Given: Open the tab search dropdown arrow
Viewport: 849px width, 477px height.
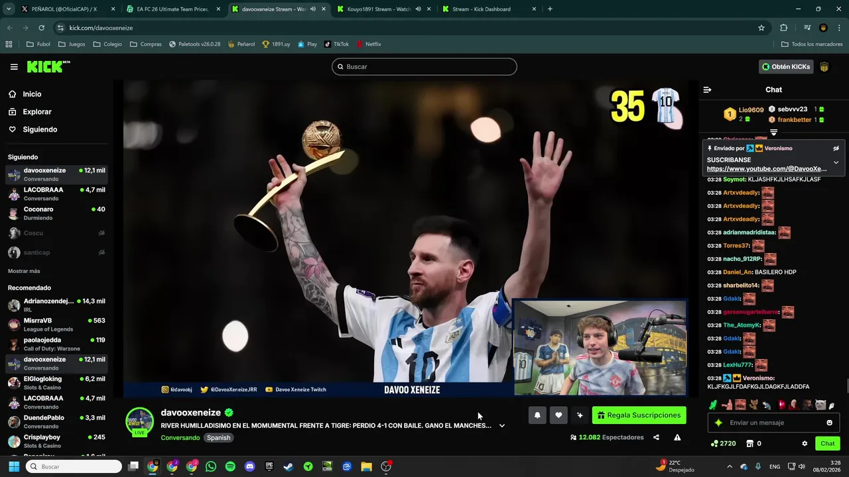Looking at the screenshot, I should click(x=8, y=9).
